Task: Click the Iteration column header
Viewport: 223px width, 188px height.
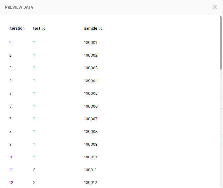Action: coord(17,28)
